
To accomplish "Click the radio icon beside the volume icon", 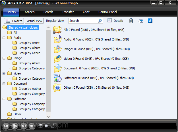I will pos(52,126).
